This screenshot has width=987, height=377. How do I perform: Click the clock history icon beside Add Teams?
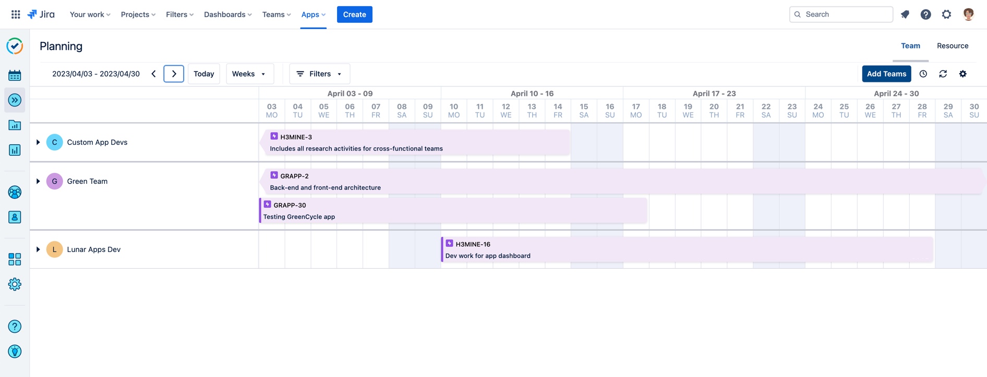coord(923,74)
